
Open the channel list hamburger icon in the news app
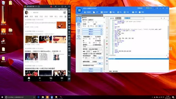65,16
